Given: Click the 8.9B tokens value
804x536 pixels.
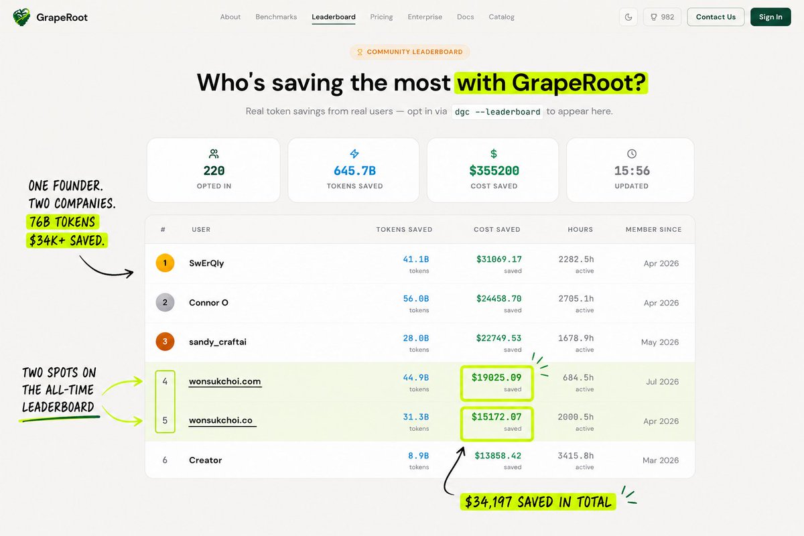Looking at the screenshot, I should 419,456.
